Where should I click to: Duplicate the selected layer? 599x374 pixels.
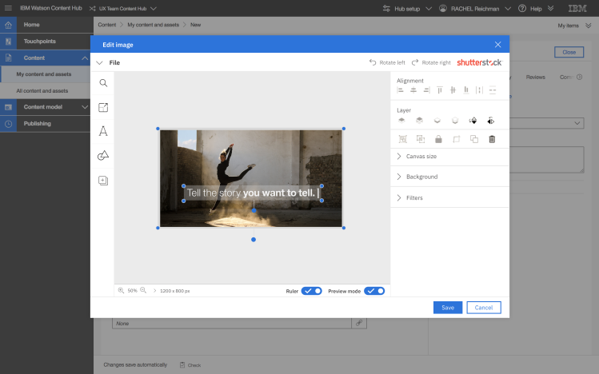click(474, 139)
